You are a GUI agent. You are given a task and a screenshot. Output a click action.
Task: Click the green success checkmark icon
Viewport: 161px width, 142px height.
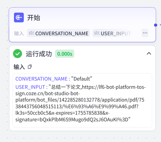tap(18, 54)
